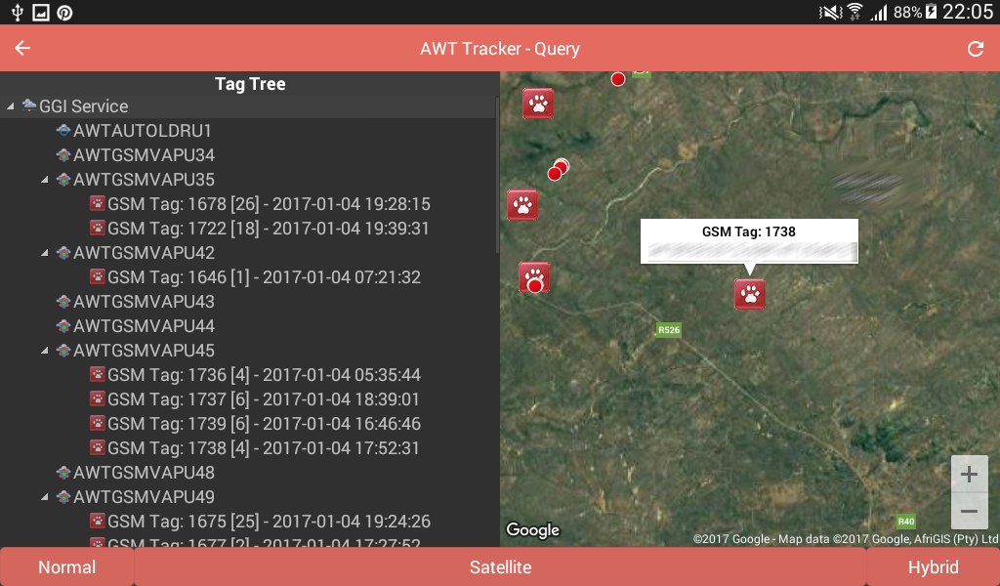Image resolution: width=1000 pixels, height=586 pixels.
Task: Click the GGI Service cloud icon
Action: (28, 105)
